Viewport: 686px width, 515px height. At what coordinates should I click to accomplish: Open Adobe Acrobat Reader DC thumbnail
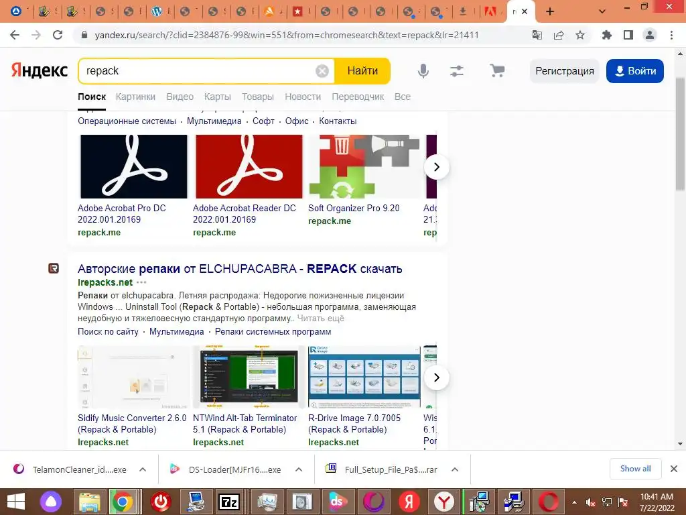[249, 166]
